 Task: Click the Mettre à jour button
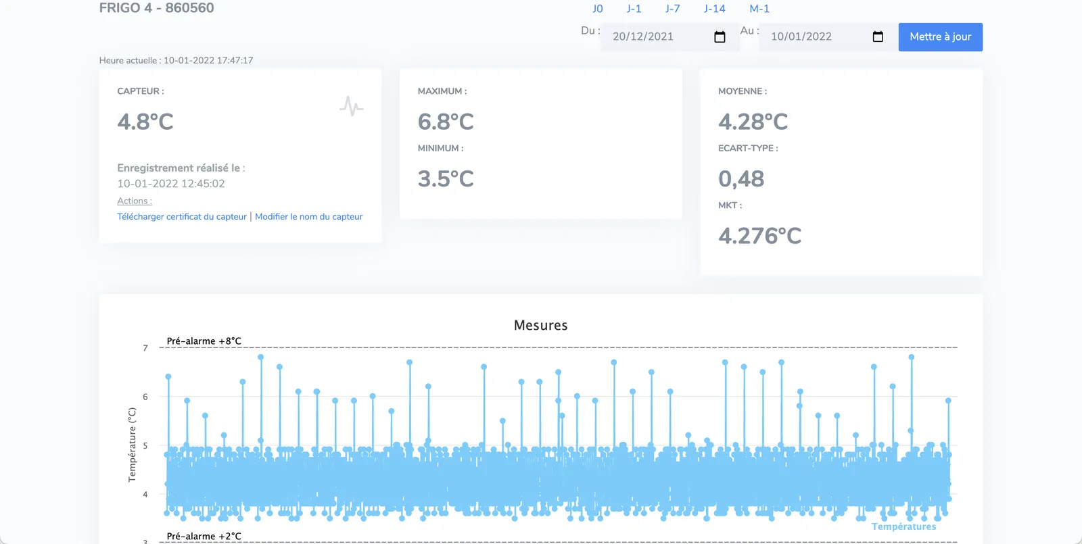point(940,37)
